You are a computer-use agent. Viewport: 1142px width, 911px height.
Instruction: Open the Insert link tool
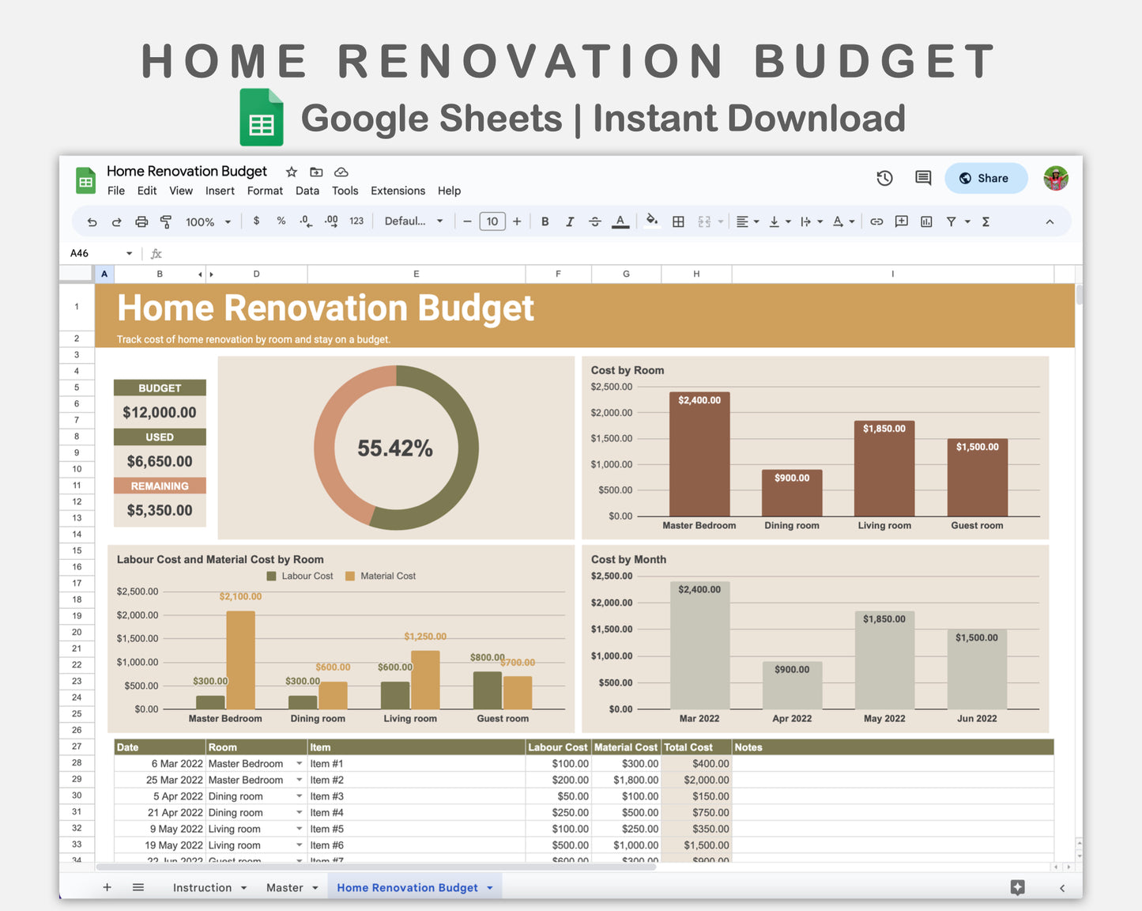point(876,221)
